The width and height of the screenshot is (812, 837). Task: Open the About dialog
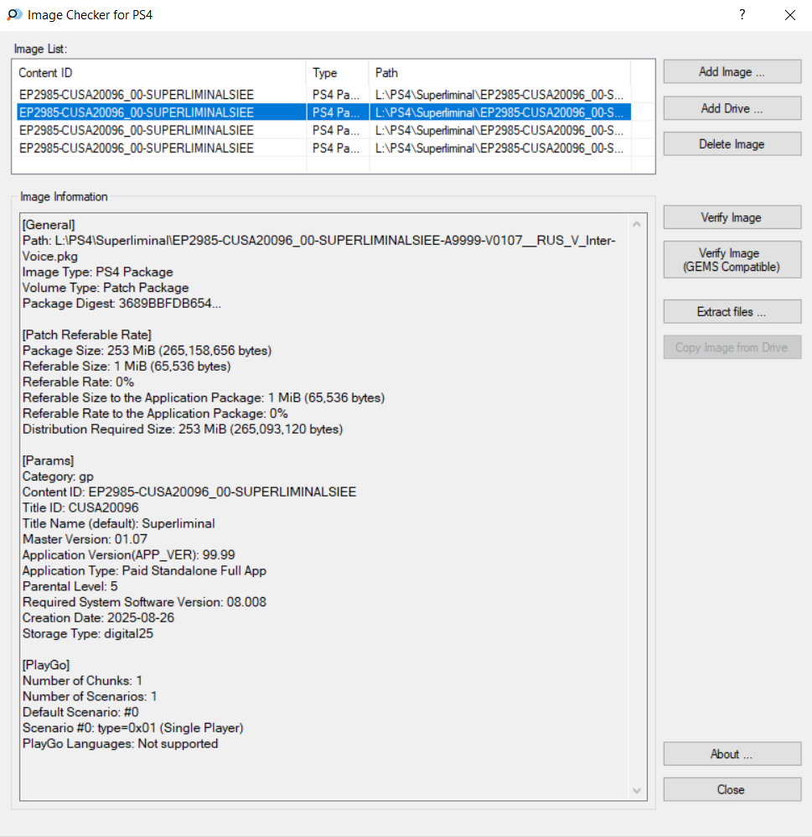click(732, 754)
